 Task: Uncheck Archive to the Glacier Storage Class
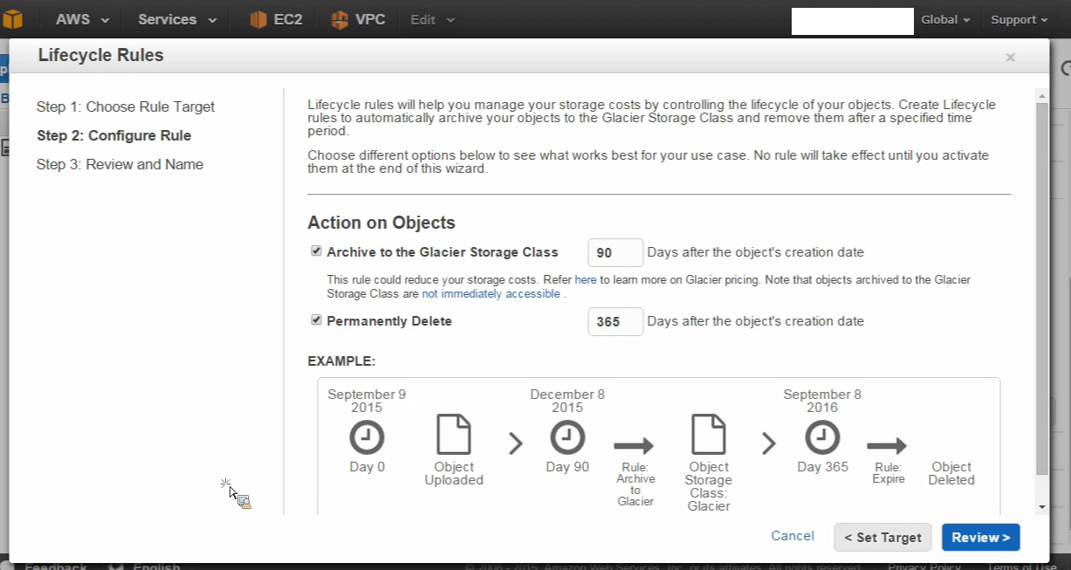tap(316, 251)
